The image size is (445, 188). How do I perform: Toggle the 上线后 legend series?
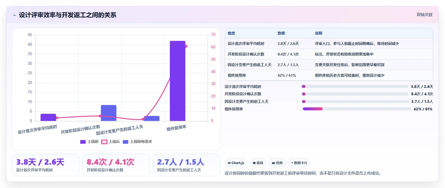[x=110, y=142]
